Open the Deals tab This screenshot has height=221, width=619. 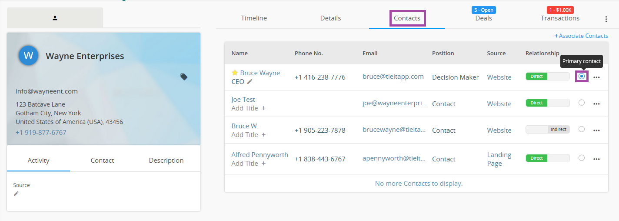483,18
